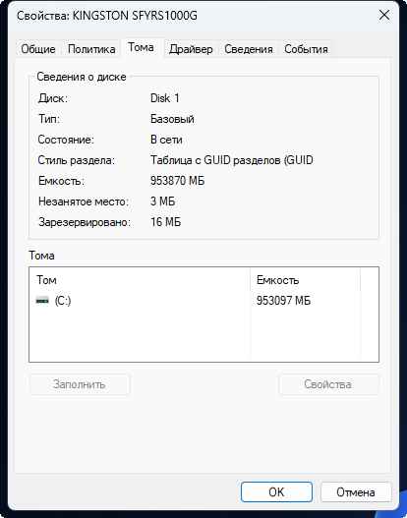Click the window title Свойства: KINGSTON SFYRS1000G
The height and width of the screenshot is (518, 407).
(x=107, y=16)
